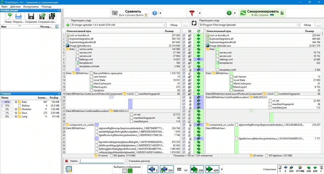
Task: Toggle update-left filter showing 2
Action: 153,169
